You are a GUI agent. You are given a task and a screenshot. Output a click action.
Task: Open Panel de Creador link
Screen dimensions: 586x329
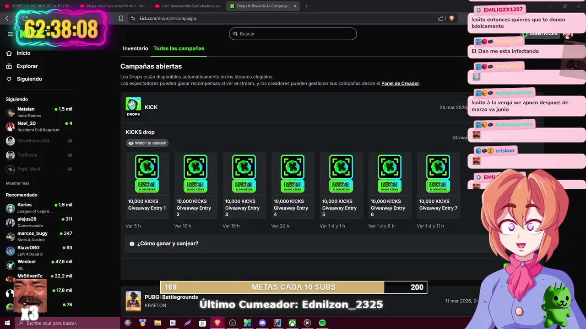[400, 84]
